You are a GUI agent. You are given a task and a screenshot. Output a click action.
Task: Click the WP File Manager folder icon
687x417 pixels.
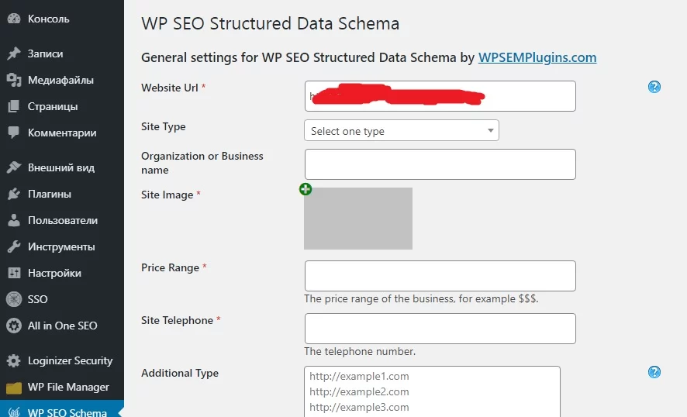click(14, 388)
